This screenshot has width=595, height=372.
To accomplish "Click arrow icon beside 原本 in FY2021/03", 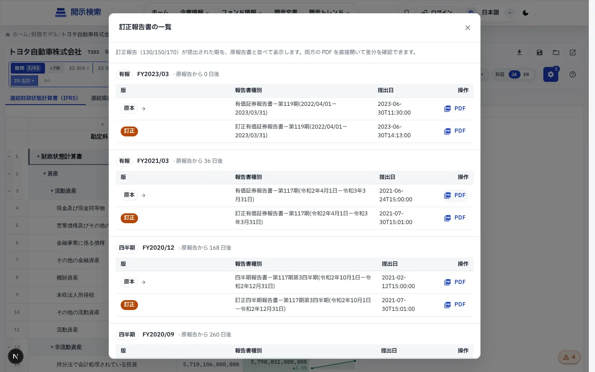I will click(x=143, y=196).
